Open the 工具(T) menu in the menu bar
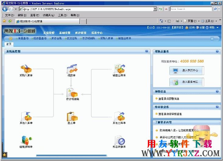Viewport: 223px width, 161px height. (62, 15)
